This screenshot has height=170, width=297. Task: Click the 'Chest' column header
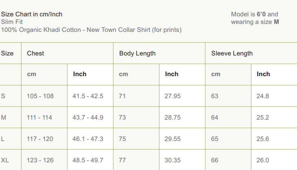point(35,53)
